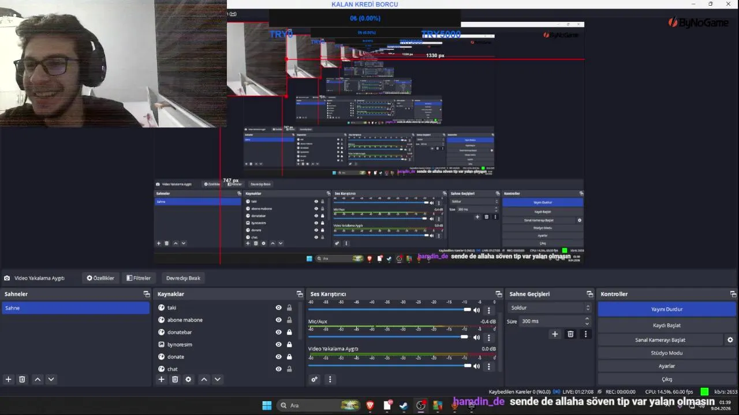Unlock the donate source

(289, 357)
